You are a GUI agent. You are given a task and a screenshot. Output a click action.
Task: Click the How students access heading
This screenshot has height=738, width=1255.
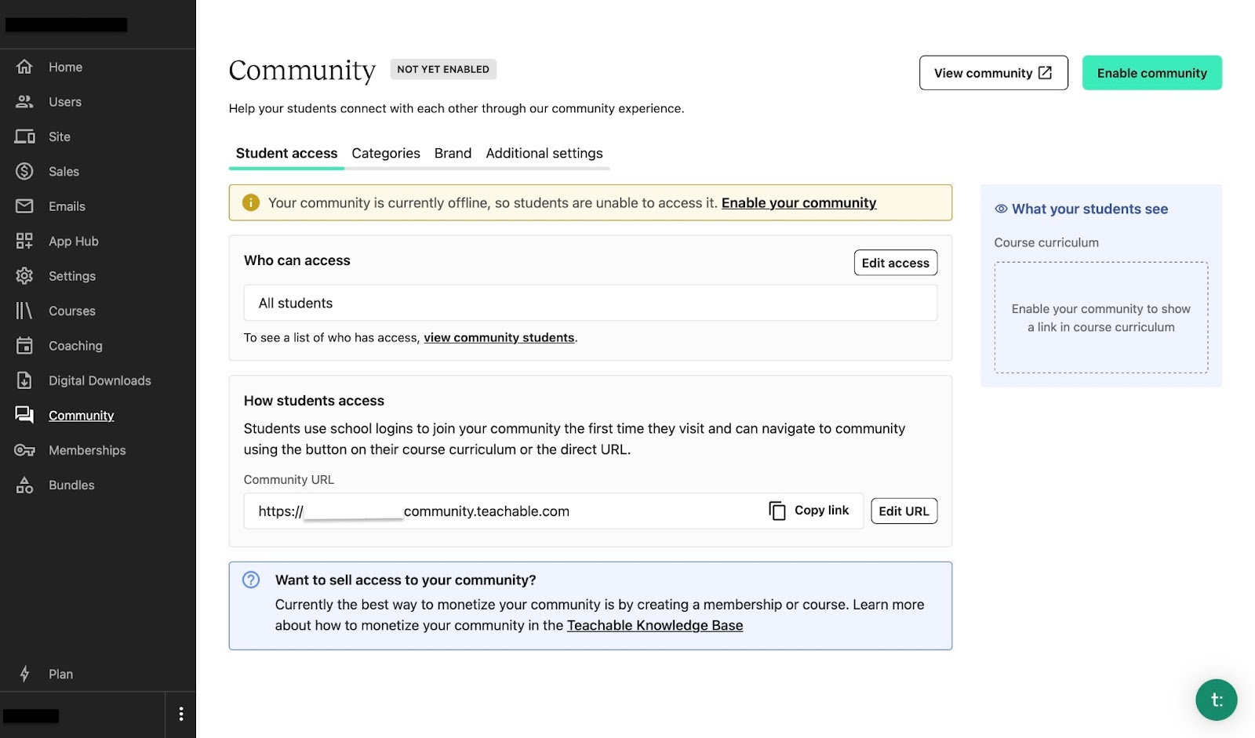click(x=314, y=401)
